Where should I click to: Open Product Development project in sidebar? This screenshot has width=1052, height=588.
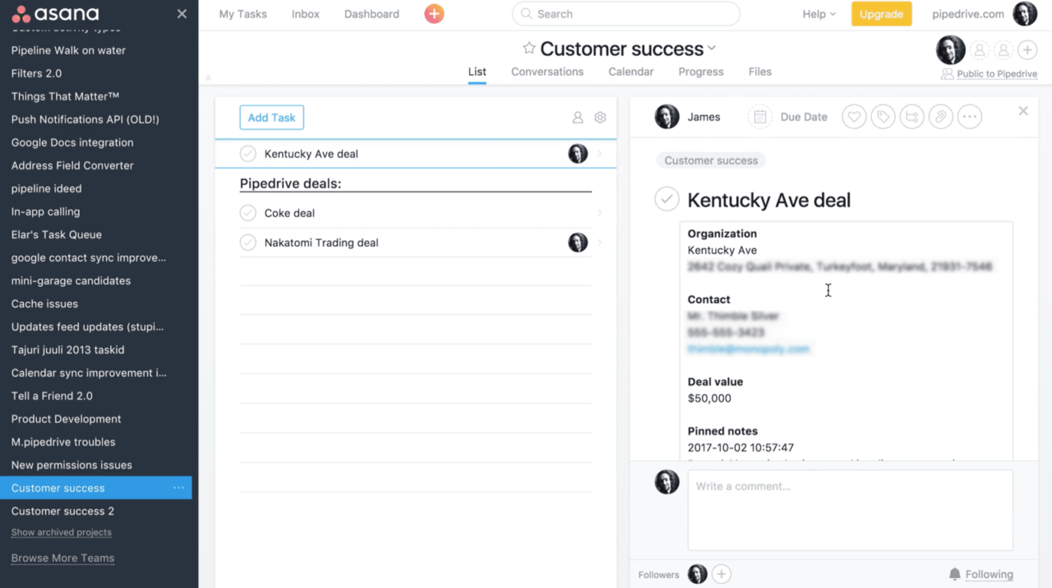[67, 419]
